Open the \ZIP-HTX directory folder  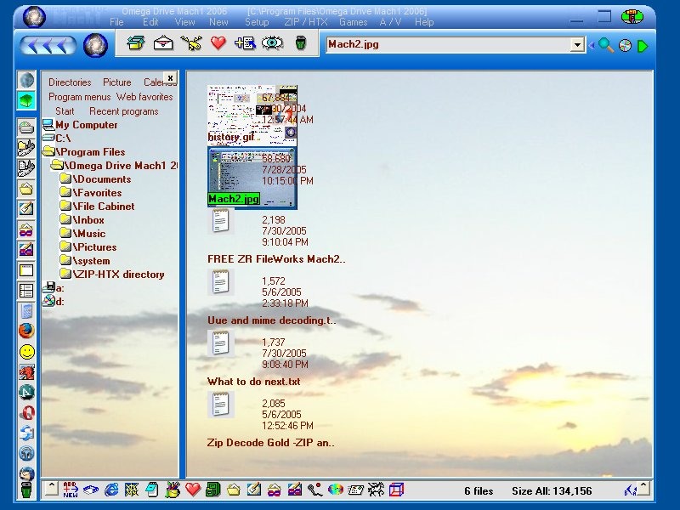point(118,275)
